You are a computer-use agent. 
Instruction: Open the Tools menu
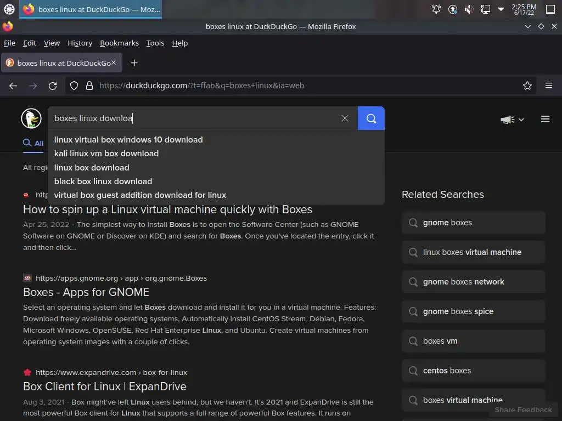pyautogui.click(x=155, y=43)
